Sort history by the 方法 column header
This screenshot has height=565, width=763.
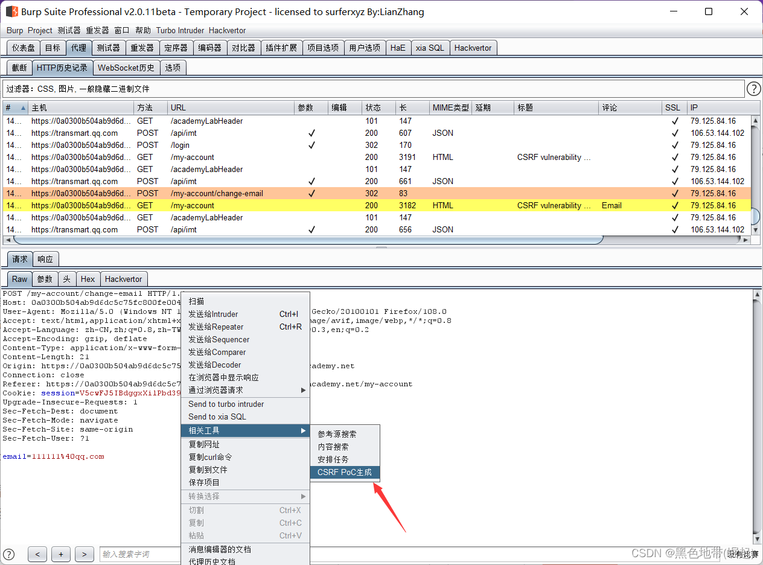(150, 107)
